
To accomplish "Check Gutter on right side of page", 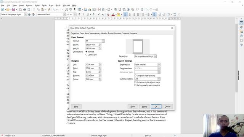I will pyautogui.click(x=135, y=82).
